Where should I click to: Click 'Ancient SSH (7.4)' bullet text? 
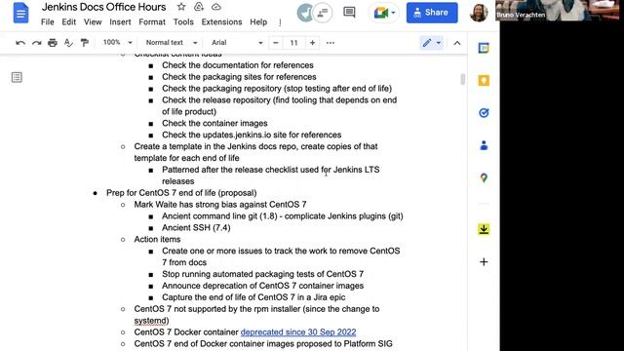pos(196,227)
